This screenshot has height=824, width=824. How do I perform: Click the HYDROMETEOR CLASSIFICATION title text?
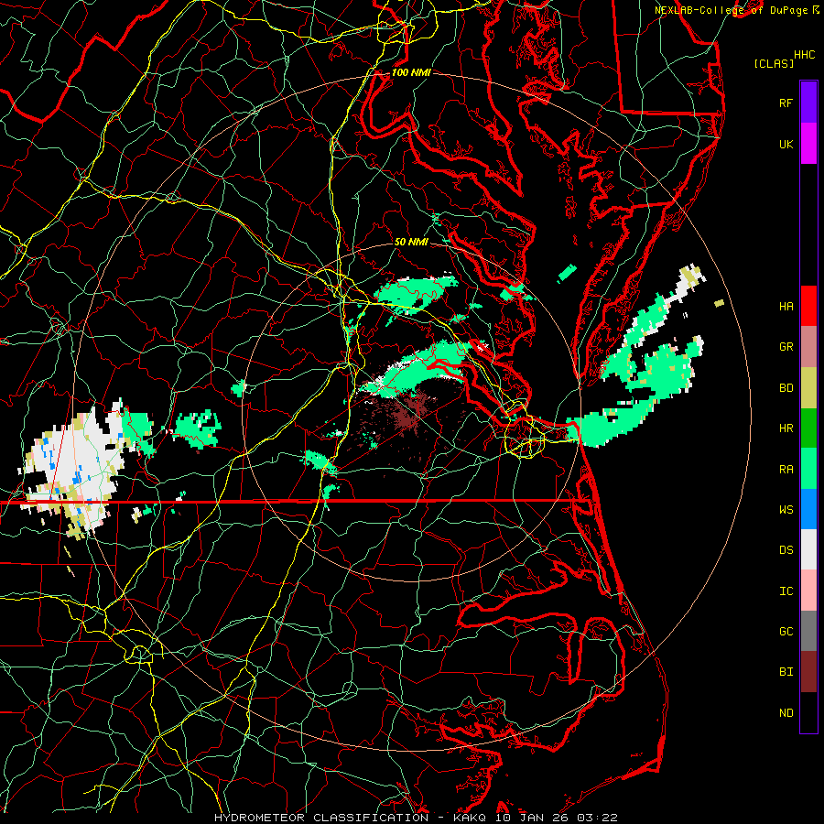click(321, 818)
